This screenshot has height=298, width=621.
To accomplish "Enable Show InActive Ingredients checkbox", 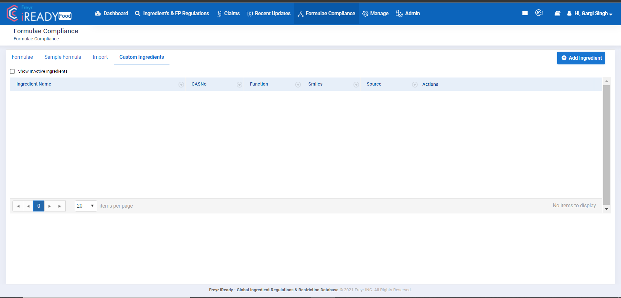I will pyautogui.click(x=12, y=71).
